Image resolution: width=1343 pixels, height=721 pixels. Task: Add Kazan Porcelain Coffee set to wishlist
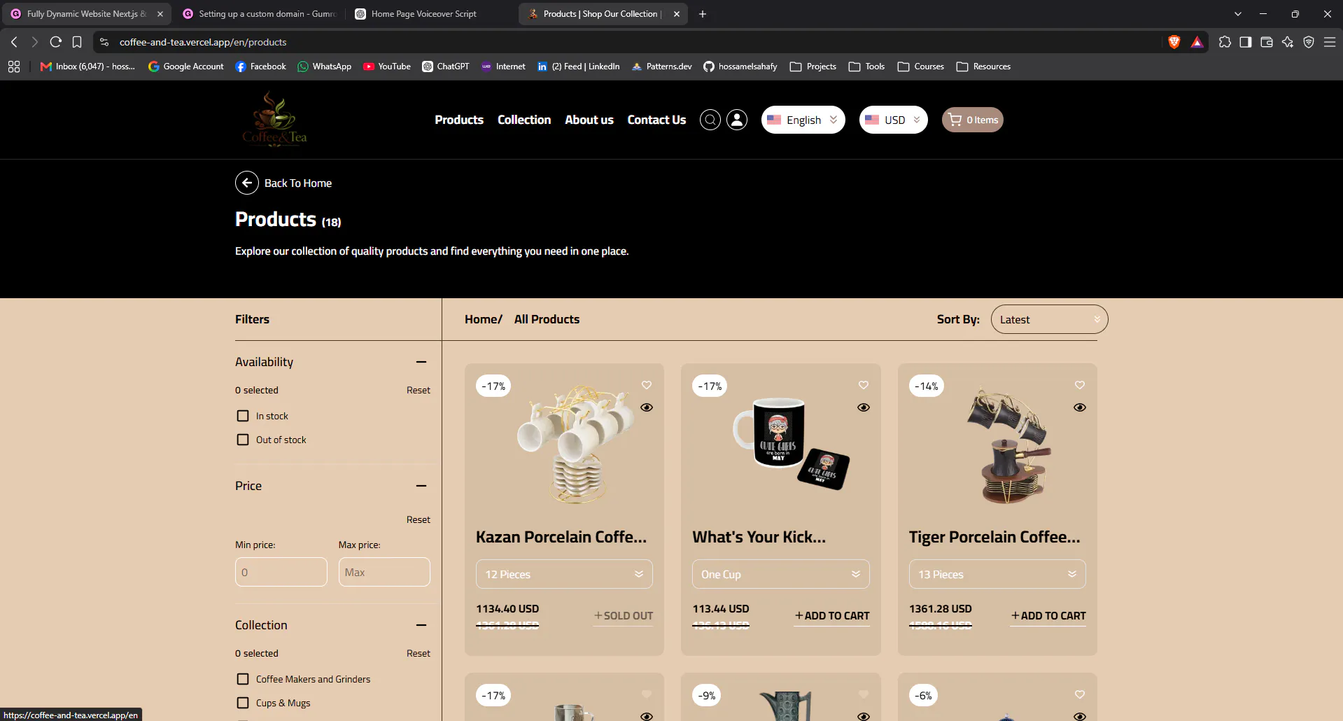point(647,385)
